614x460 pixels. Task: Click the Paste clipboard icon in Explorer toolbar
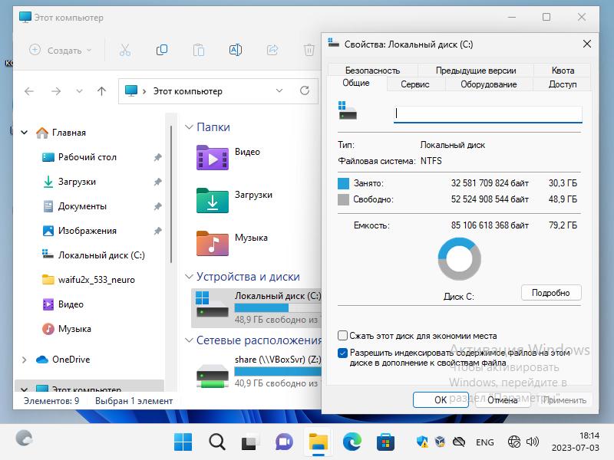pyautogui.click(x=199, y=51)
